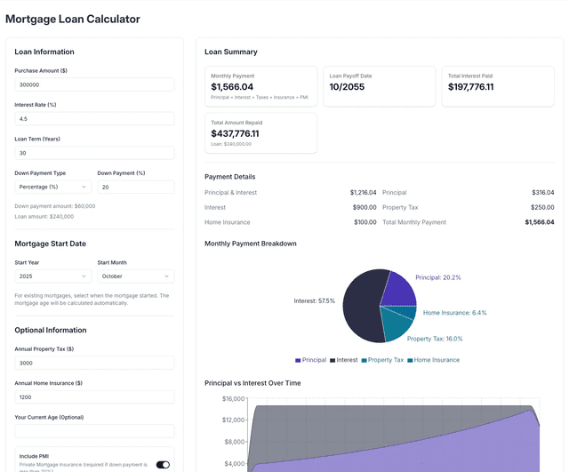Viewport: 569px width, 472px height.
Task: Click the Purchase Amount input field
Action: pyautogui.click(x=94, y=84)
